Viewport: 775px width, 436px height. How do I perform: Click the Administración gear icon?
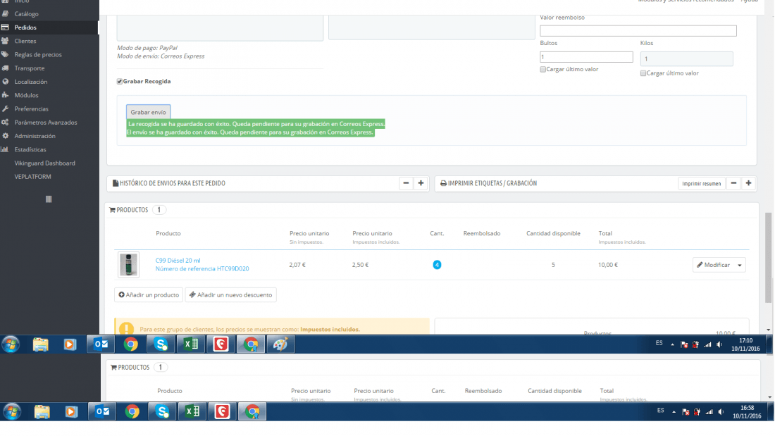(5, 136)
